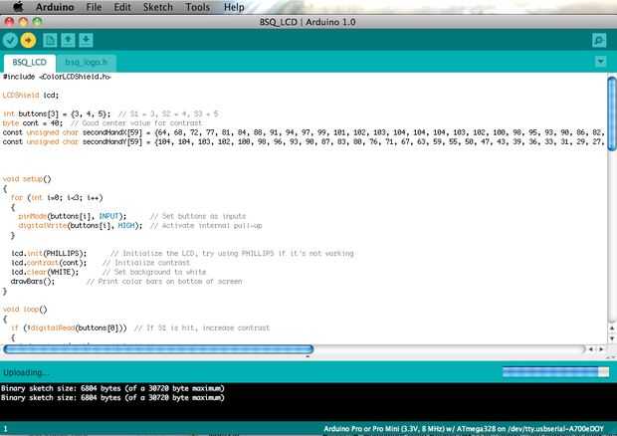Click the console divider resize handle
Image resolution: width=617 pixels, height=436 pixels.
point(308,357)
